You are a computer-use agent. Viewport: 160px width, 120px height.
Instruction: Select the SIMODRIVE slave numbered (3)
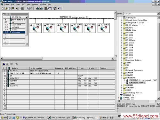coord(36,28)
